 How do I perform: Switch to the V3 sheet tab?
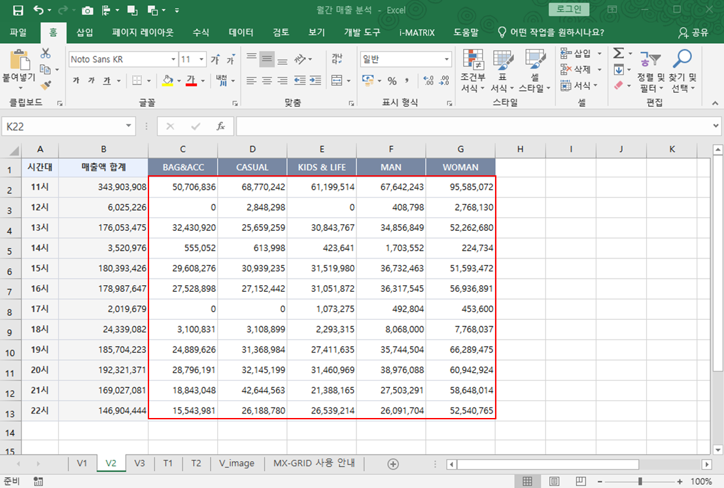pos(139,463)
